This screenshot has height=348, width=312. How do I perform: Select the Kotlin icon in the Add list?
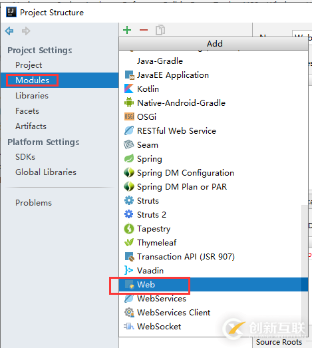coord(129,88)
